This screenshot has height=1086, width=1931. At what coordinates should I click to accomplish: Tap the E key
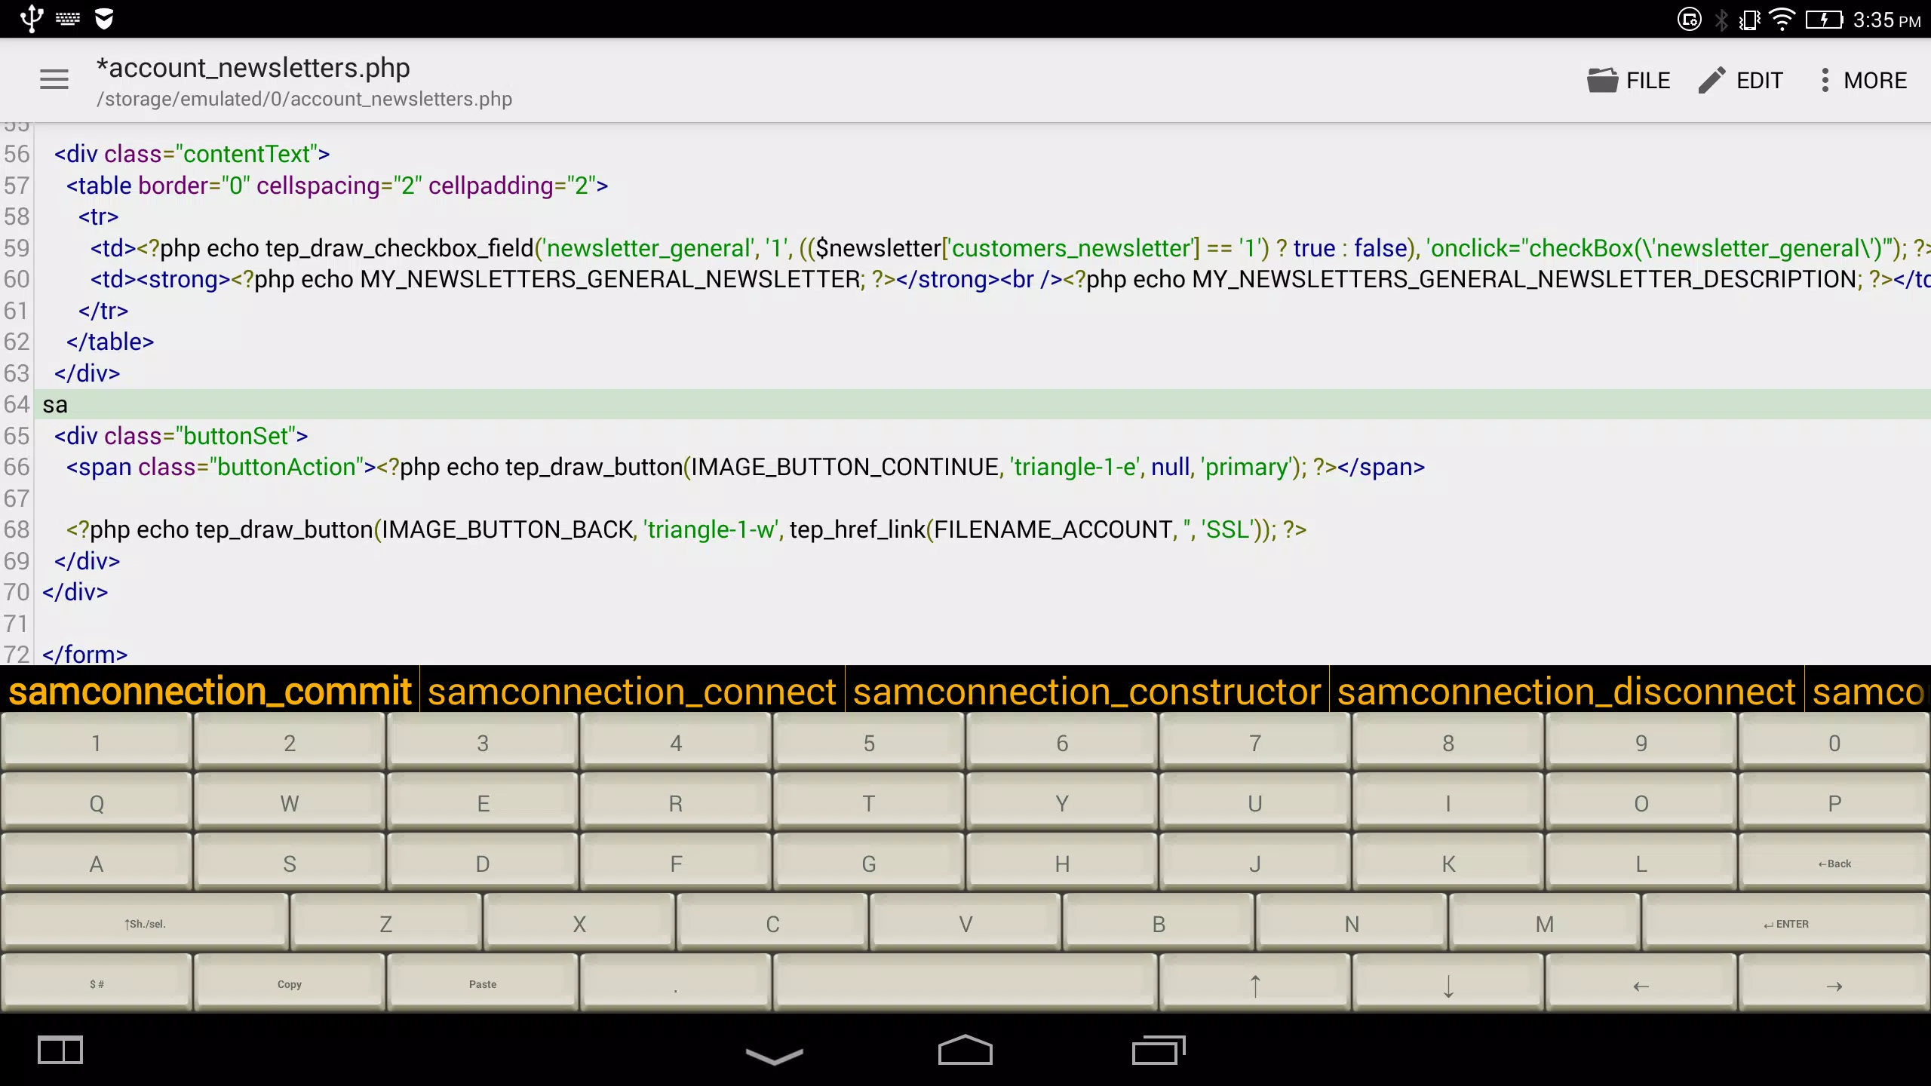(x=483, y=802)
